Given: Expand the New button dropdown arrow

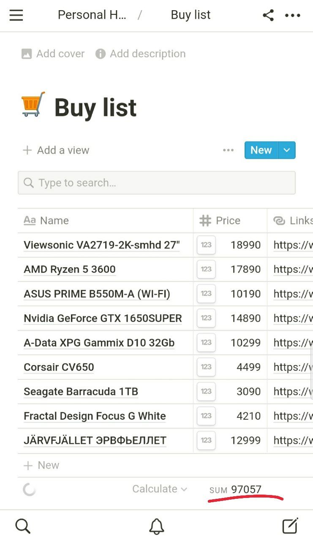Looking at the screenshot, I should [x=287, y=150].
